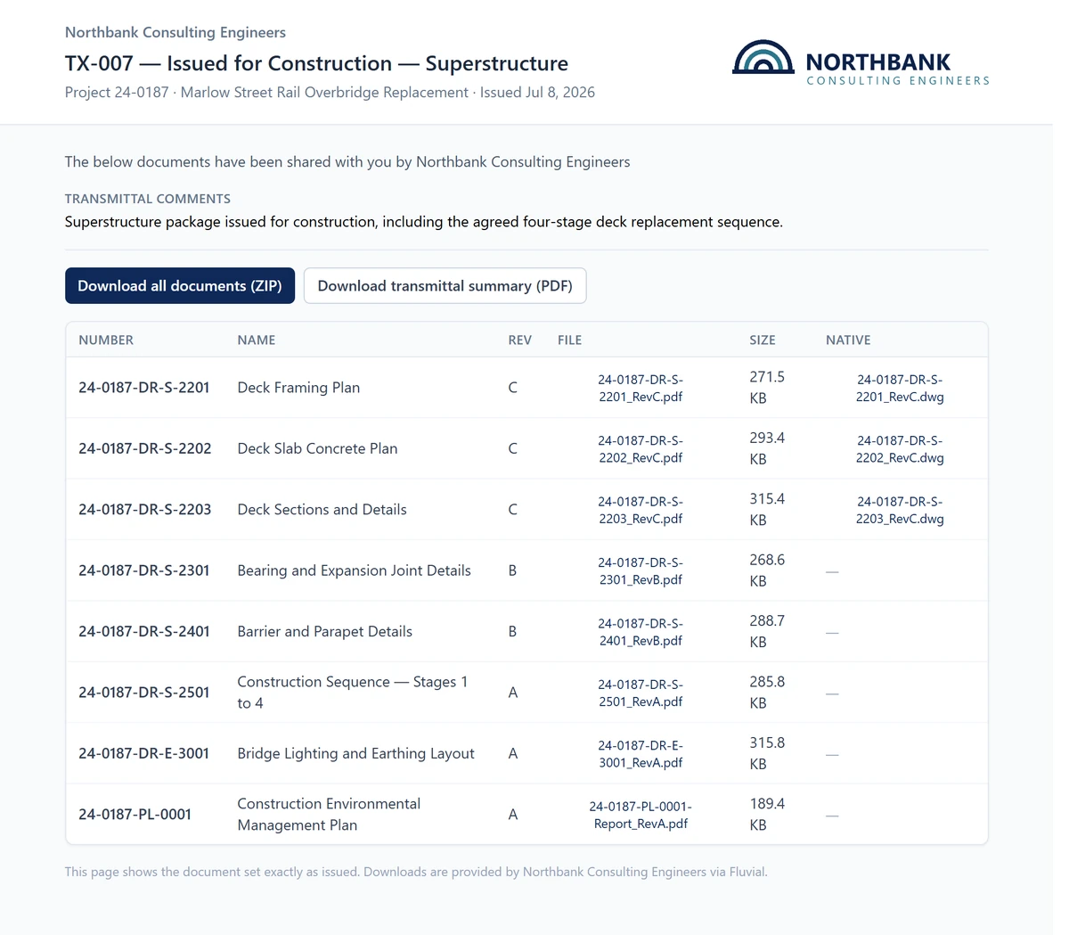Select document number 24-0187-DR-E-3001

coord(144,753)
